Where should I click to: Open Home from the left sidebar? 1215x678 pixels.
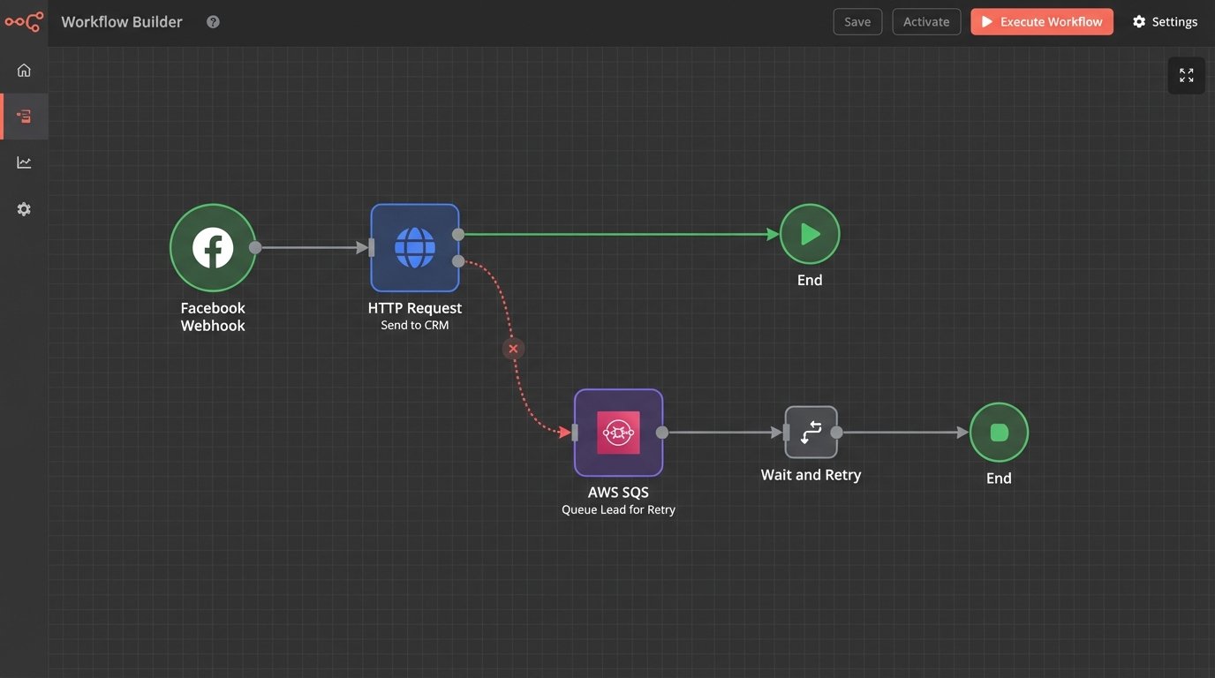[24, 71]
